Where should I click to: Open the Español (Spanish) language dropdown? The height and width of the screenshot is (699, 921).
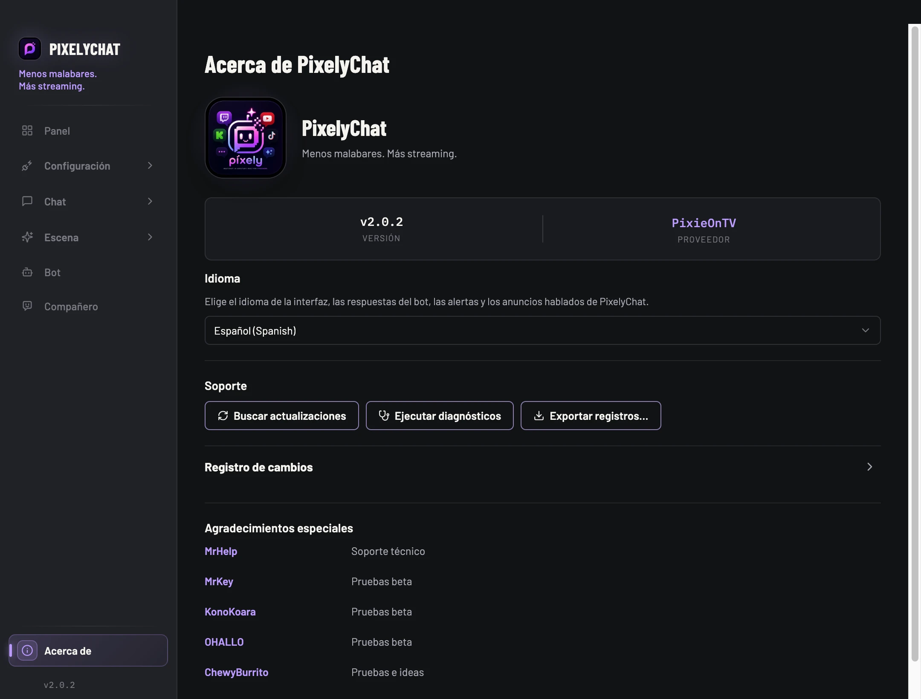(542, 330)
